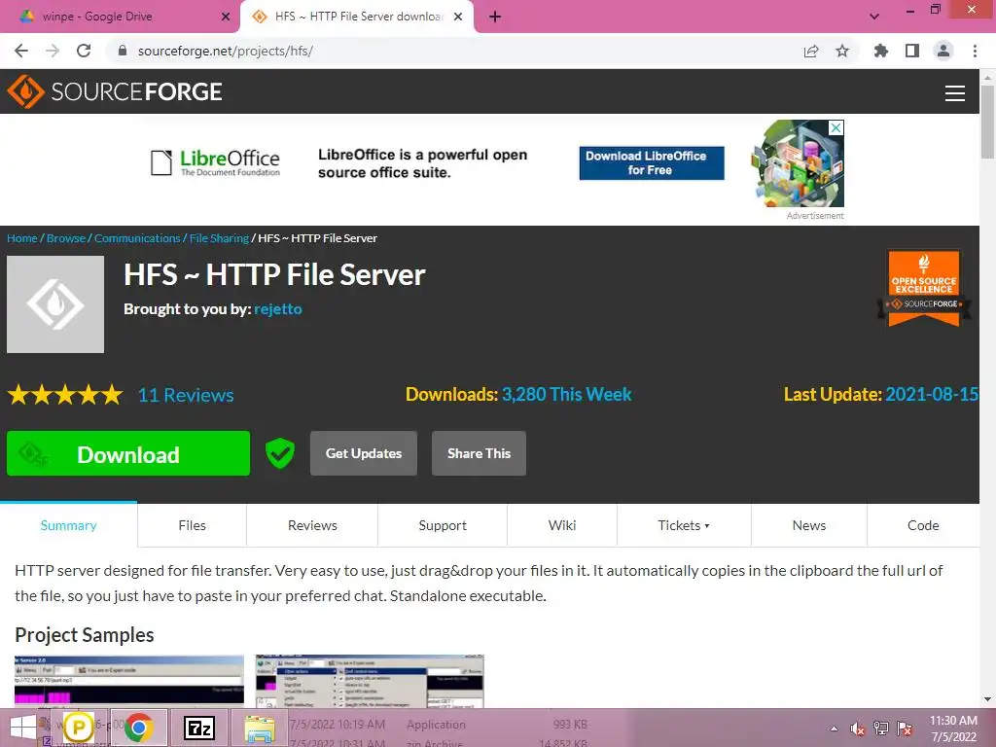Close the winpe Google Drive tab
This screenshot has width=996, height=747.
226,17
